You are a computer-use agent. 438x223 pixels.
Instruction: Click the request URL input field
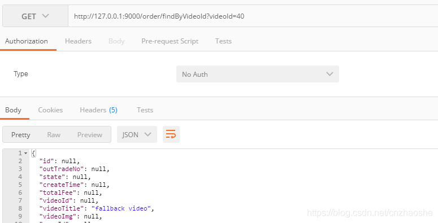click(253, 16)
